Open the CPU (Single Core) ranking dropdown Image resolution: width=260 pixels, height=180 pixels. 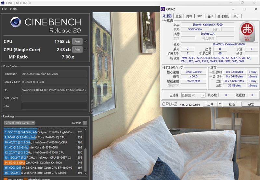coord(19,123)
